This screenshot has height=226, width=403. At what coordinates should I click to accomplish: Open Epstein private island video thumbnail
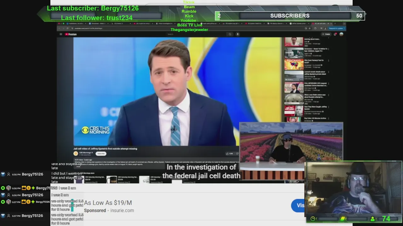tap(294, 76)
